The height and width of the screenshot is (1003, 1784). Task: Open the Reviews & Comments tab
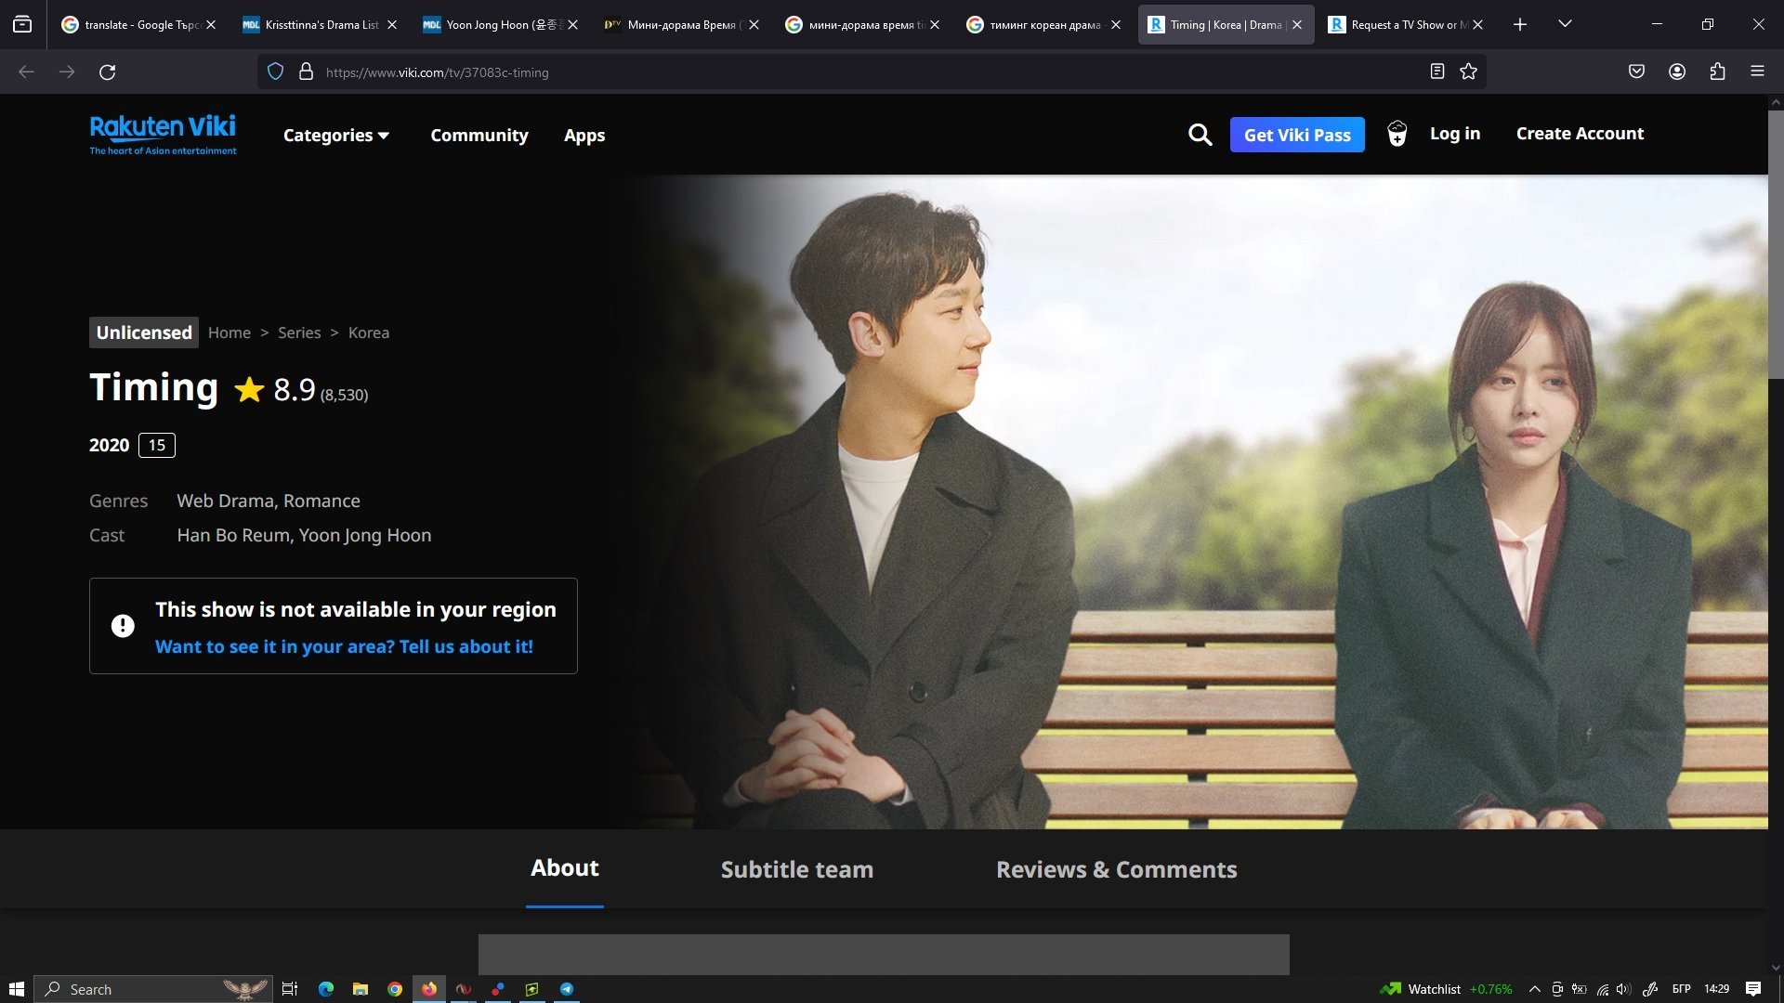click(x=1116, y=869)
